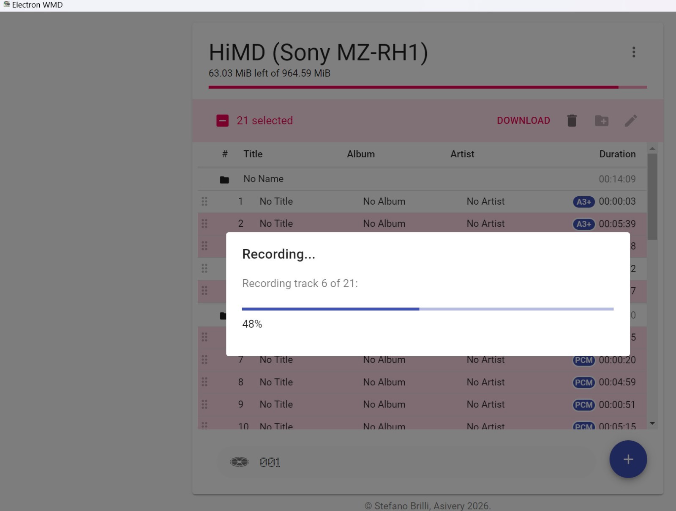
Task: Click the PCM badge on track 8
Action: click(584, 382)
